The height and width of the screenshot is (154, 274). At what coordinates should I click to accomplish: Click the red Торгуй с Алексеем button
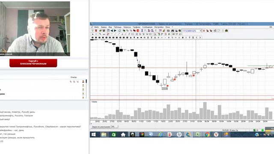[x=33, y=63]
